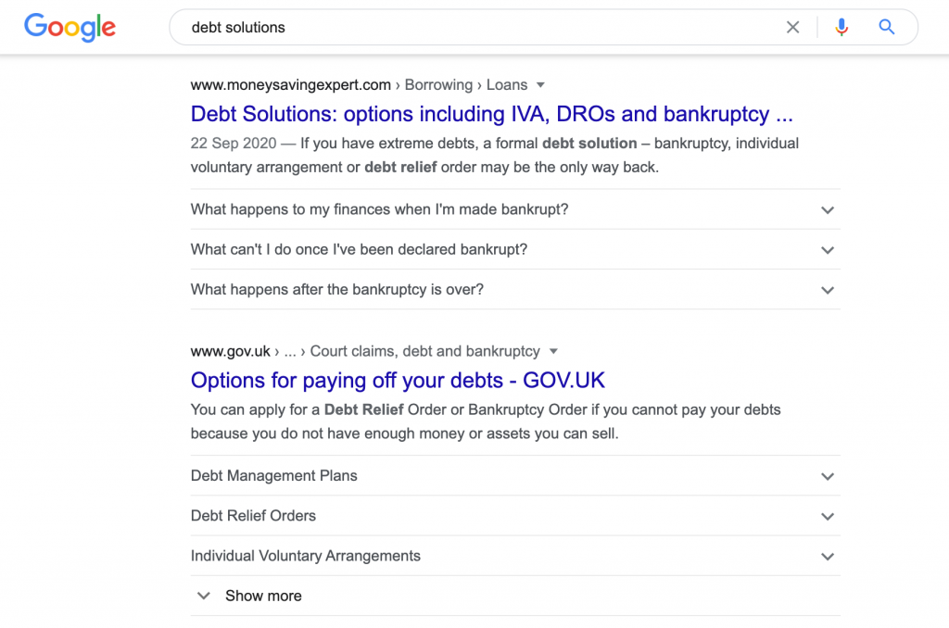
Task: Expand 'What can't I do once declared bankrupt'
Action: pyautogui.click(x=515, y=249)
